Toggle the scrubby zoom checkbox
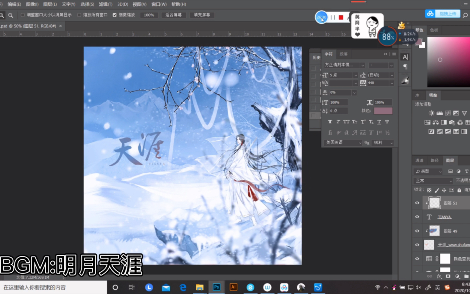The image size is (470, 294). pos(115,15)
